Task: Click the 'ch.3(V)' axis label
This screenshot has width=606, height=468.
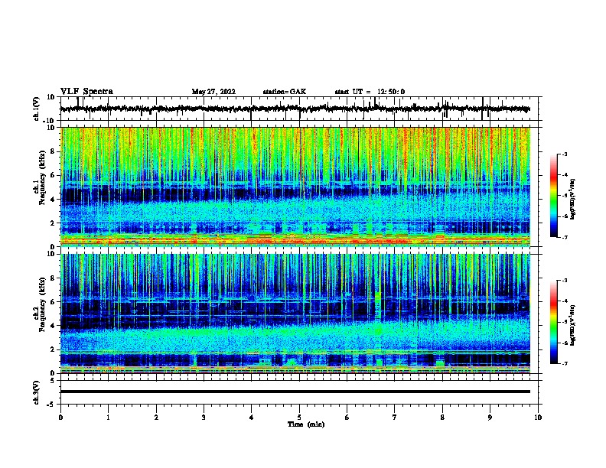Action: [36, 392]
